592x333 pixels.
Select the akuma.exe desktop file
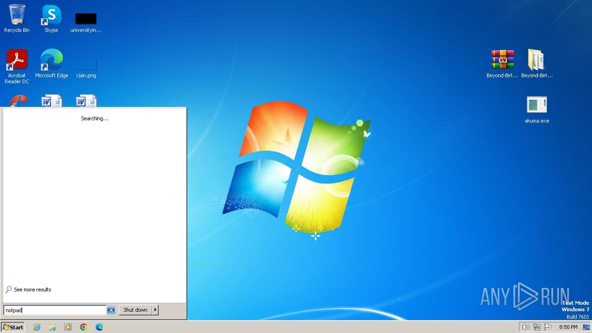(x=536, y=110)
